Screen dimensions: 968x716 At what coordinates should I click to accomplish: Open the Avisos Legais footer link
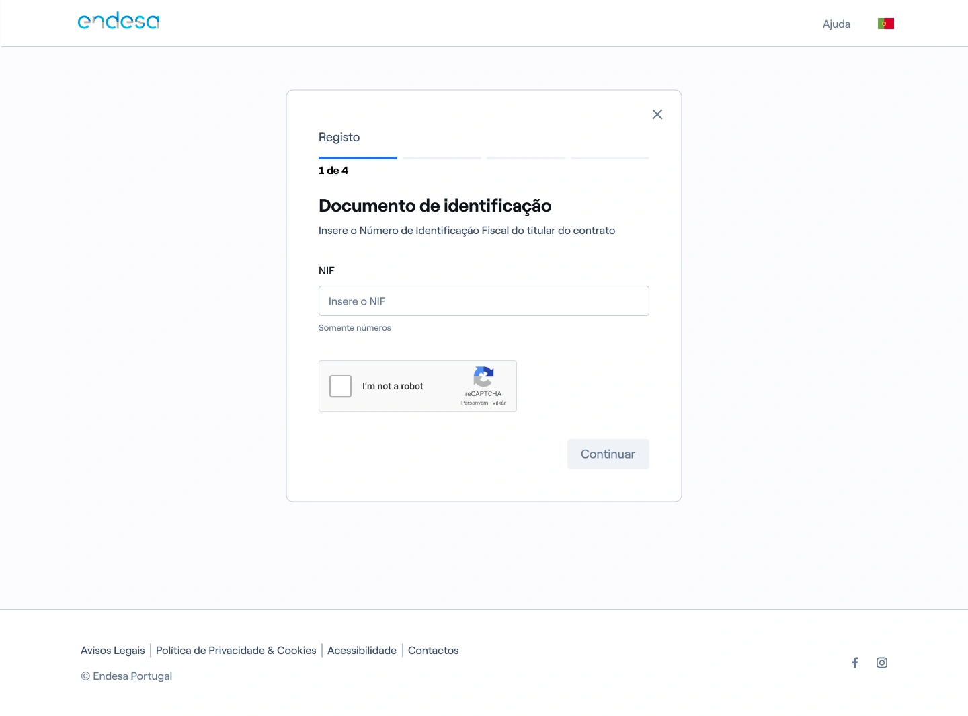113,650
